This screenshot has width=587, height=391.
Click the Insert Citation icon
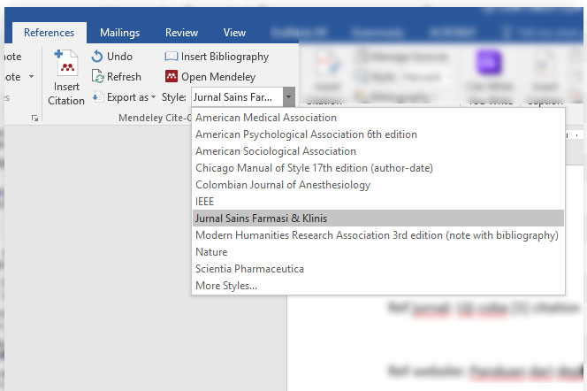tap(66, 65)
